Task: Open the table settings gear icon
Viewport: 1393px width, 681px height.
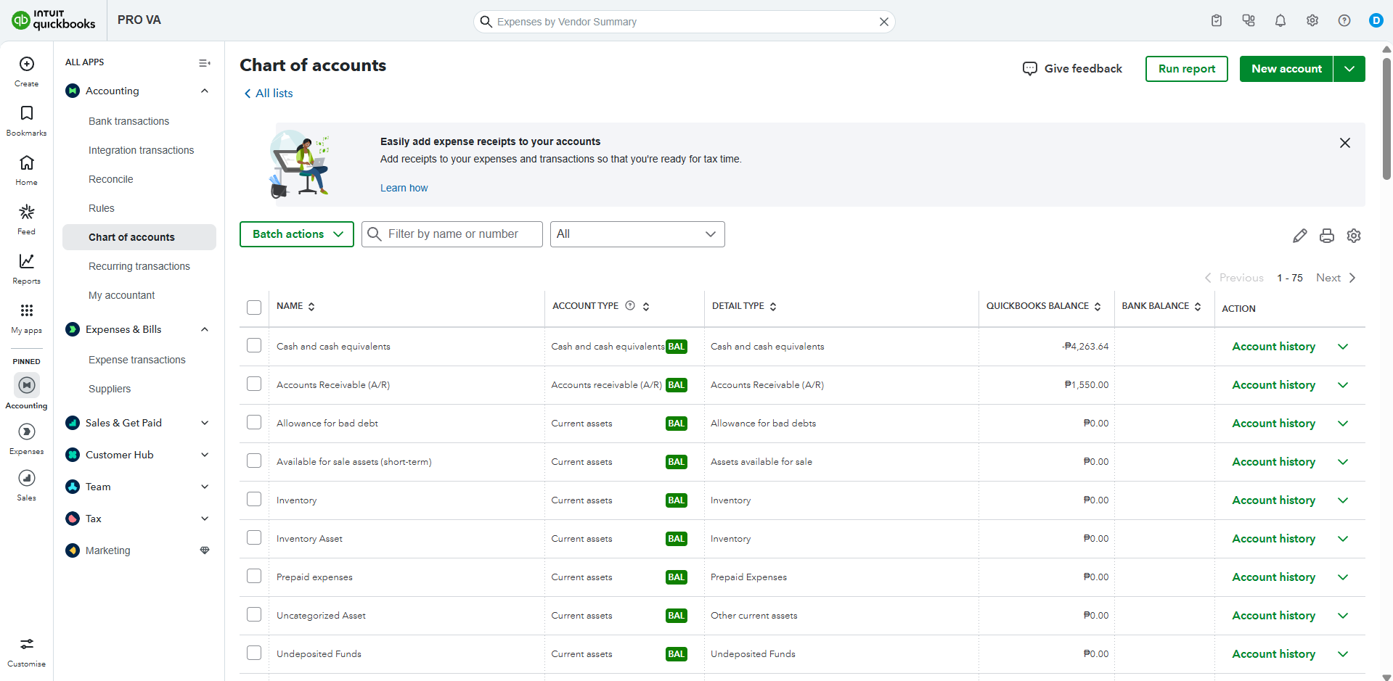Action: [1353, 236]
